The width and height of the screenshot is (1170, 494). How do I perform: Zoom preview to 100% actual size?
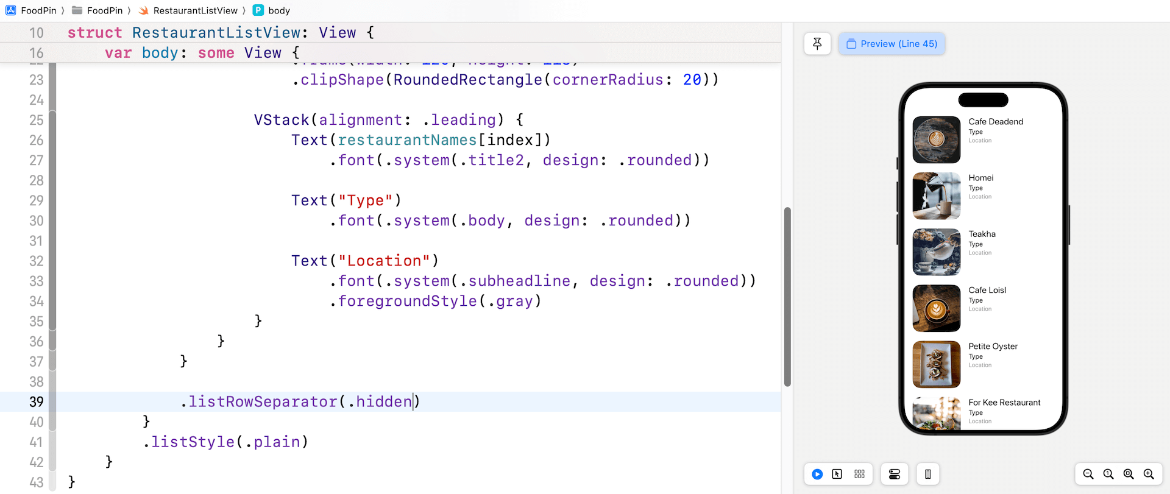(1108, 474)
